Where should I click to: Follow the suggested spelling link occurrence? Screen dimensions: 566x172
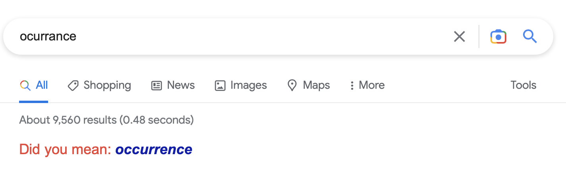coord(154,149)
